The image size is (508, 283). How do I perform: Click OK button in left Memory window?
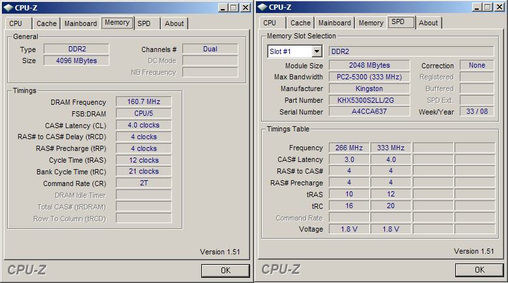225,271
